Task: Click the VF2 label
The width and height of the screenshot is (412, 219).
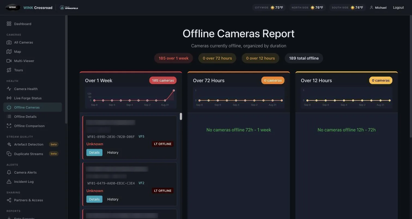Action: coord(141,183)
